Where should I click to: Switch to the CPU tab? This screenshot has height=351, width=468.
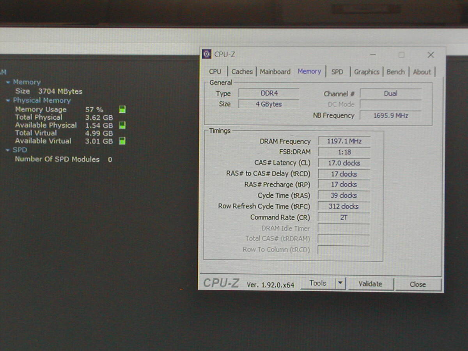coord(215,72)
